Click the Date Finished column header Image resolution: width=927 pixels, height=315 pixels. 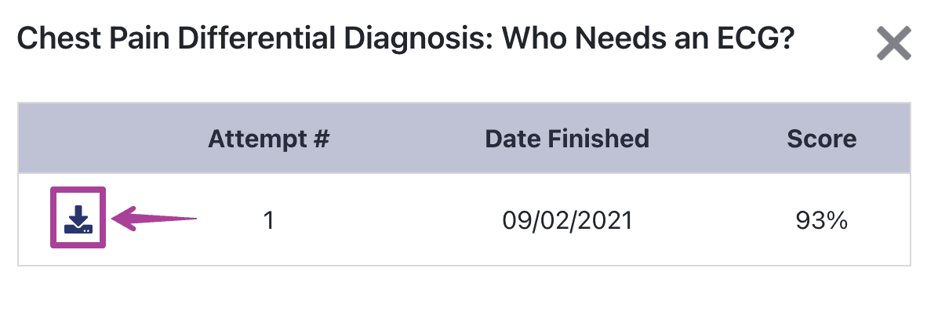click(567, 139)
